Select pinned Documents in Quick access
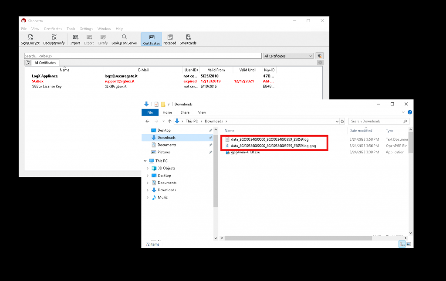 pyautogui.click(x=177, y=145)
